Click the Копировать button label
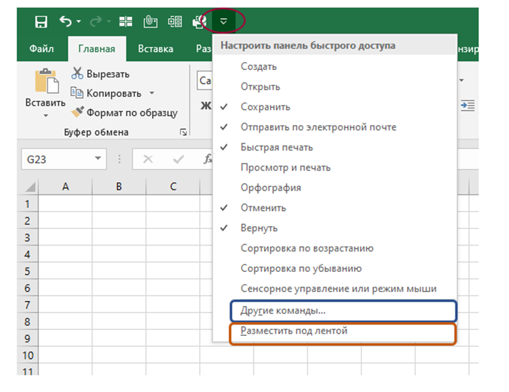 tap(114, 94)
